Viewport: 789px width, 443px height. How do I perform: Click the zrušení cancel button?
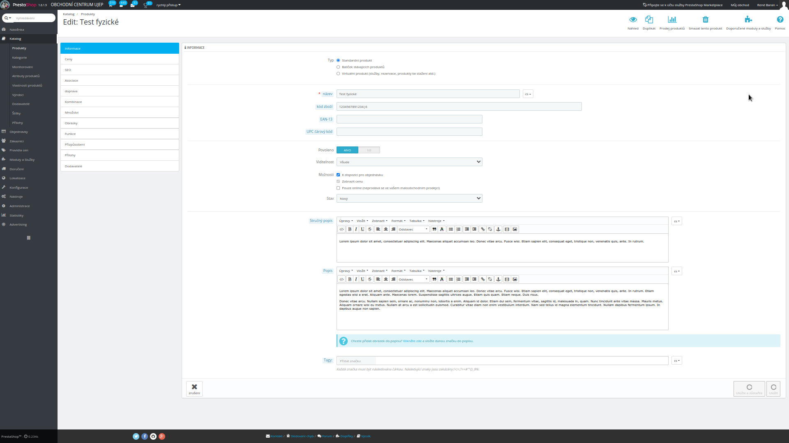pos(194,389)
